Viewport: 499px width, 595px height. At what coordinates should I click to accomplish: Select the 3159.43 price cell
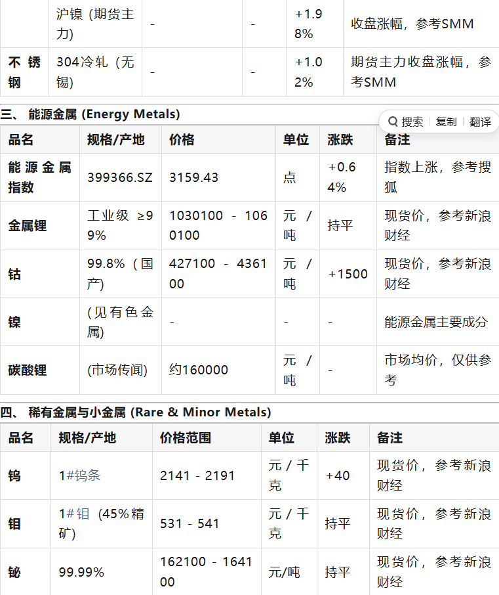[194, 178]
